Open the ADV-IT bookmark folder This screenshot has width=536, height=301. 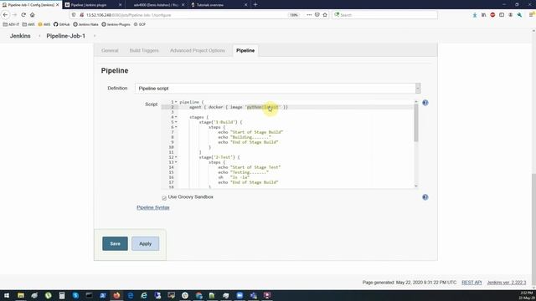(11, 24)
